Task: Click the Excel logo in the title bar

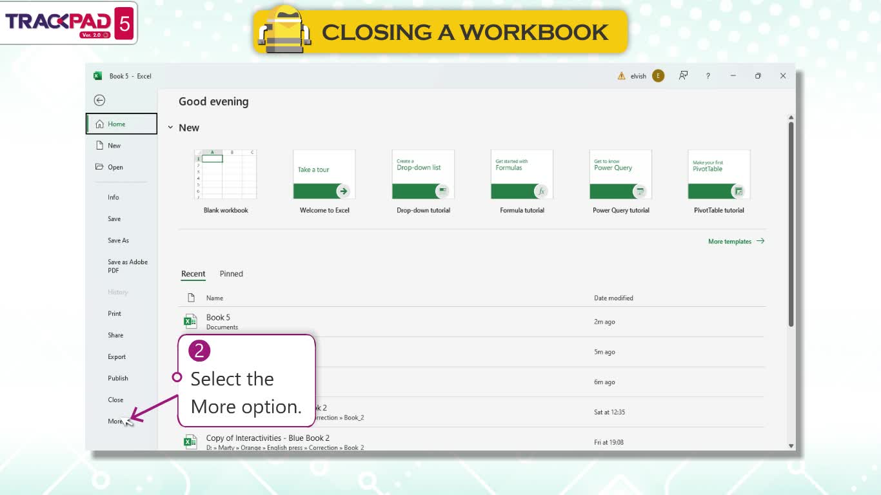Action: tap(98, 76)
